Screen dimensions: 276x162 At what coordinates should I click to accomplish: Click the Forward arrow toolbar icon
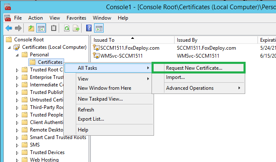18,28
